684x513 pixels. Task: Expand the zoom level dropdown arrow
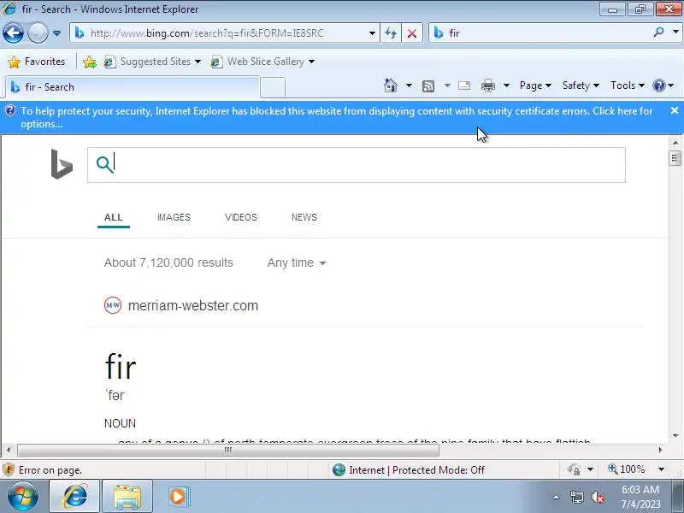pyautogui.click(x=661, y=469)
